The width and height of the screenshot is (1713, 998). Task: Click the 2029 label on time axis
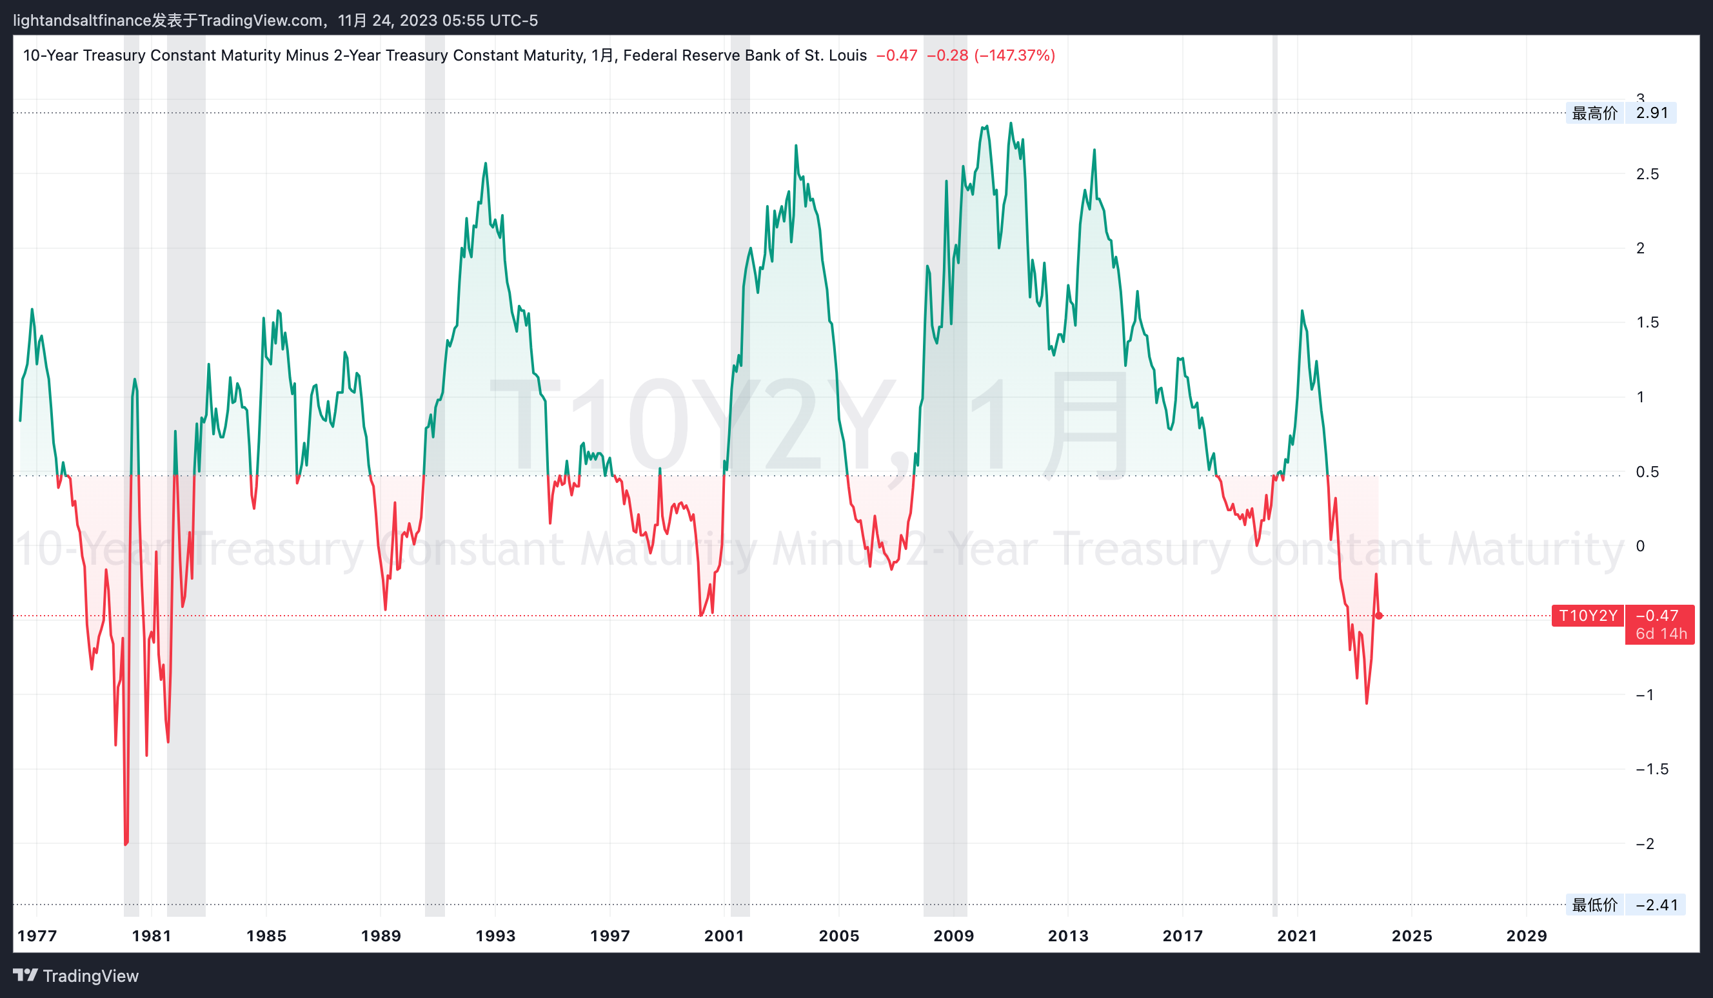(1526, 935)
